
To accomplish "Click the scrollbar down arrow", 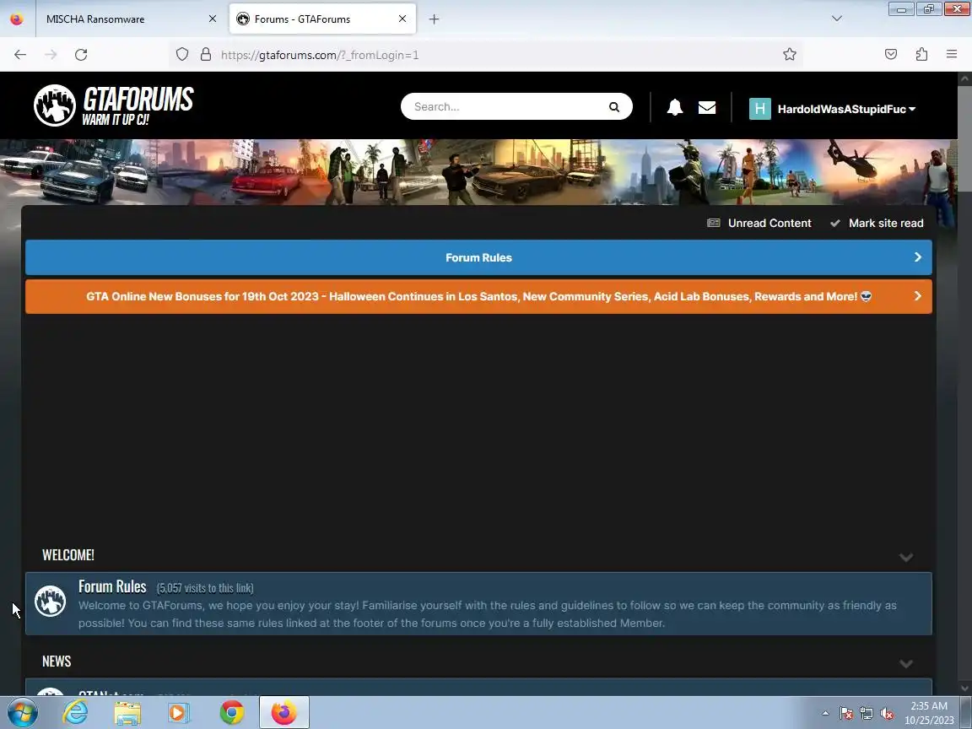I will coord(964,688).
